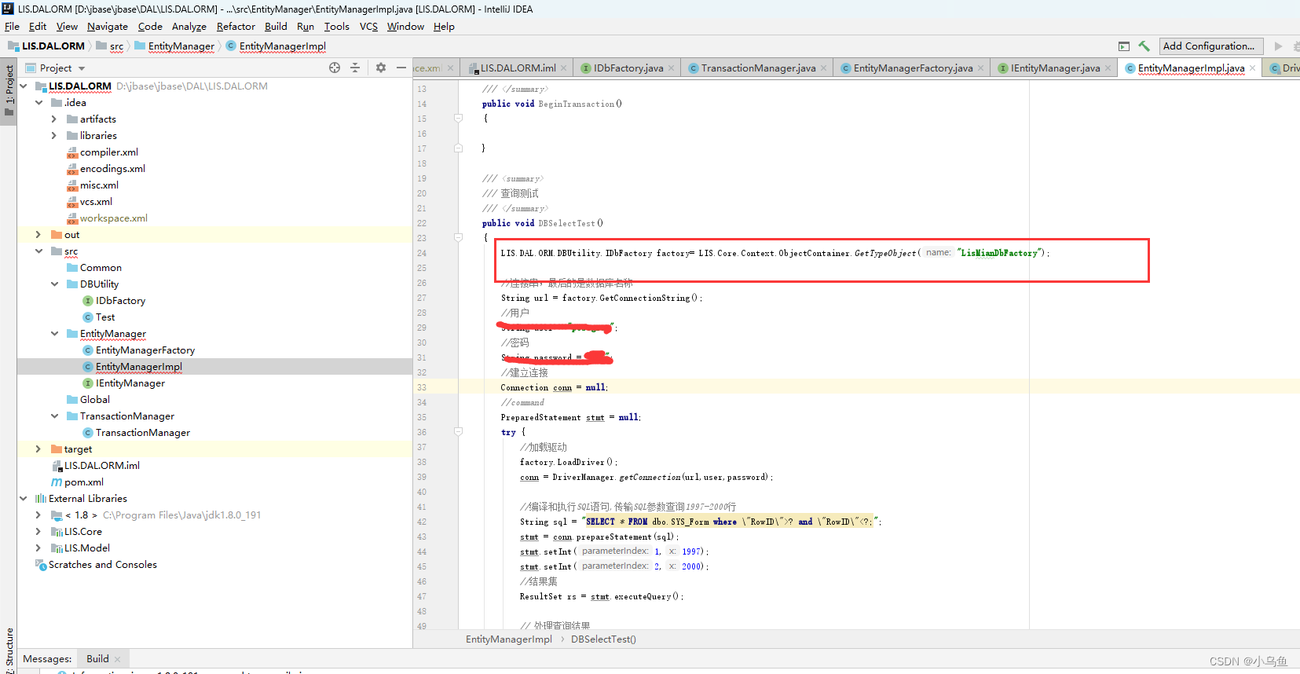Toggle code fold at line 36
1300x674 pixels.
click(x=458, y=432)
